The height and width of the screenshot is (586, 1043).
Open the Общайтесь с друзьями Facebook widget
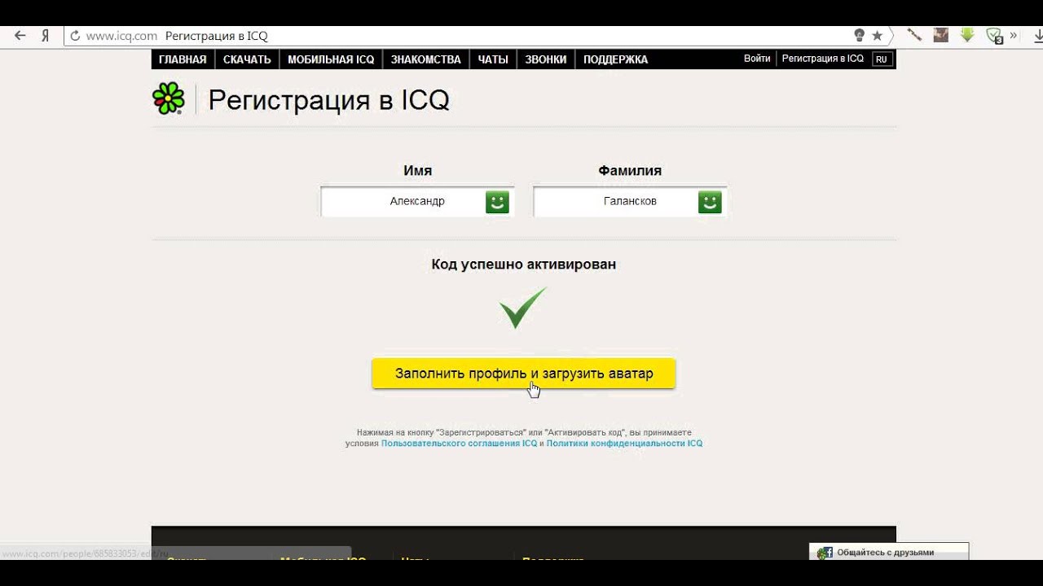(888, 552)
